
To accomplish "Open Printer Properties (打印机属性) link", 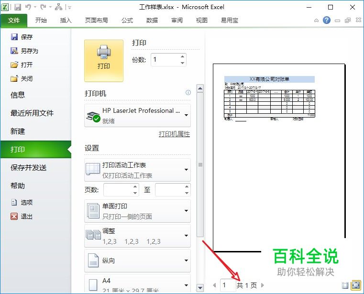I will [x=174, y=134].
